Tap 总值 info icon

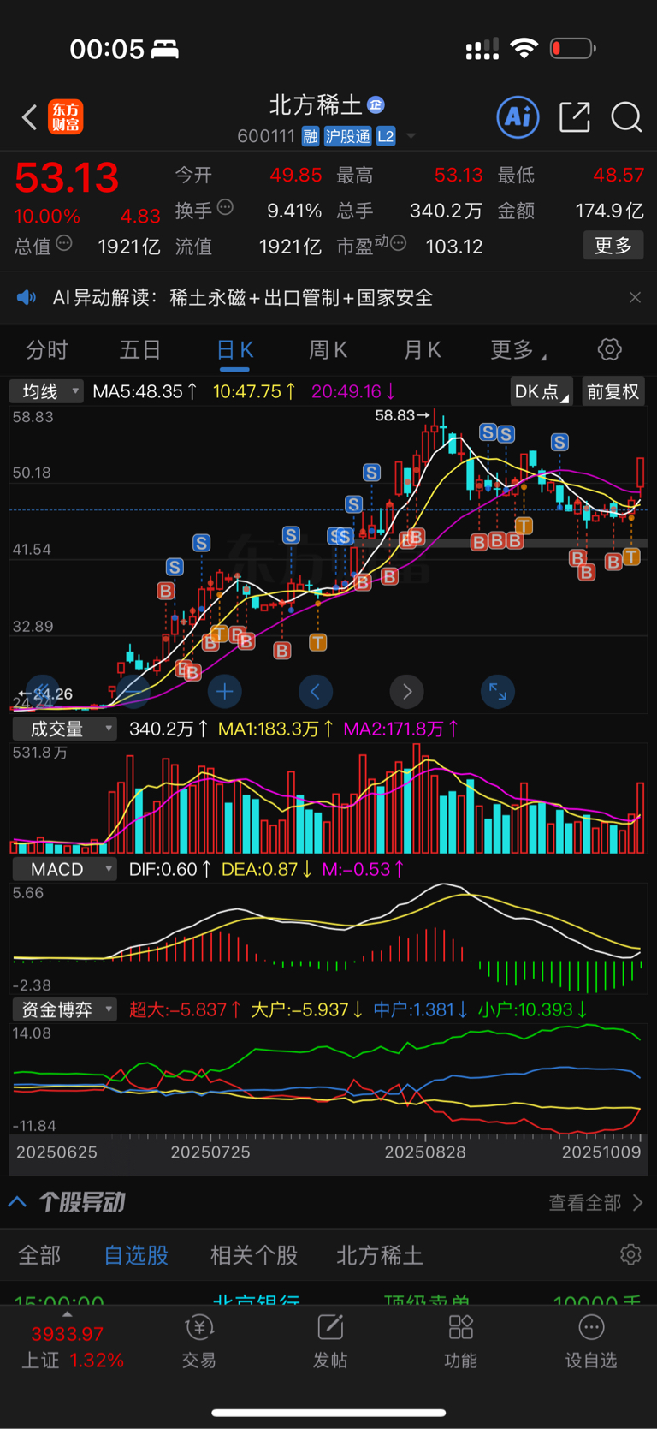point(64,244)
